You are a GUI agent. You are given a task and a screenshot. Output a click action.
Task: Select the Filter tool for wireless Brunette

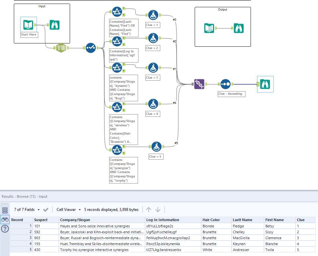coord(117,107)
